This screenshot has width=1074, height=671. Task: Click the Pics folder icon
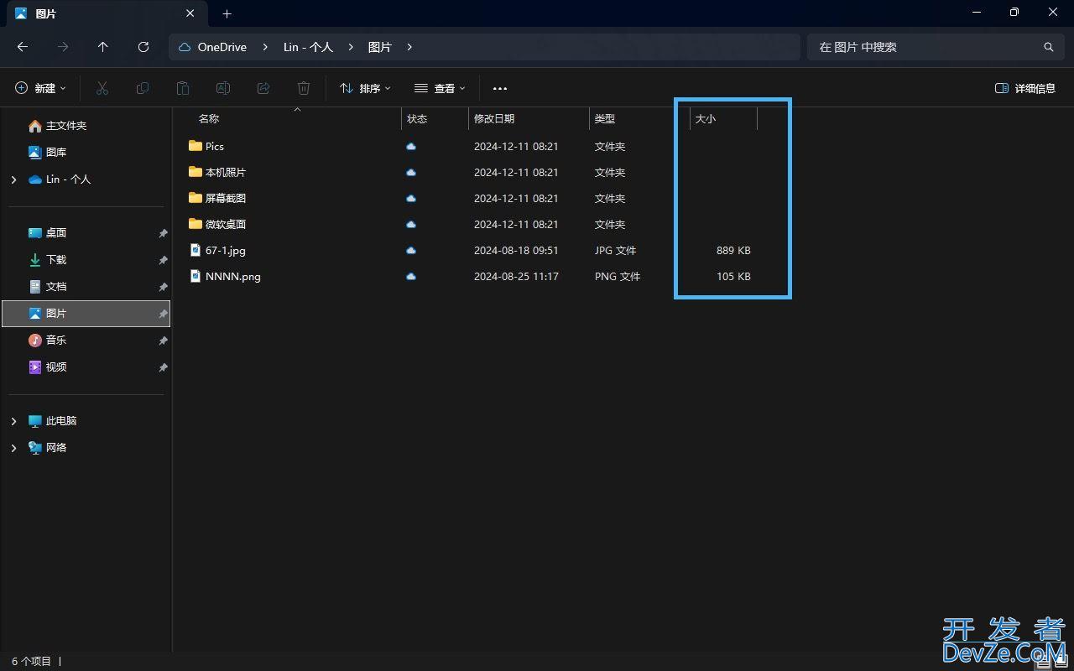pyautogui.click(x=196, y=146)
